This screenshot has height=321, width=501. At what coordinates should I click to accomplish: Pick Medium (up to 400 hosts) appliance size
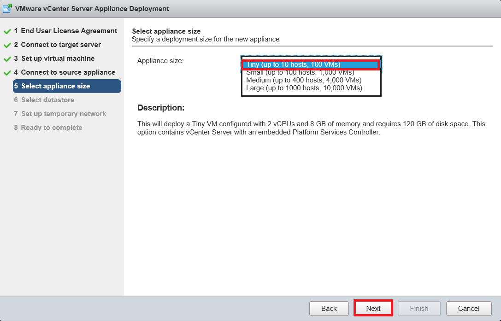[304, 80]
